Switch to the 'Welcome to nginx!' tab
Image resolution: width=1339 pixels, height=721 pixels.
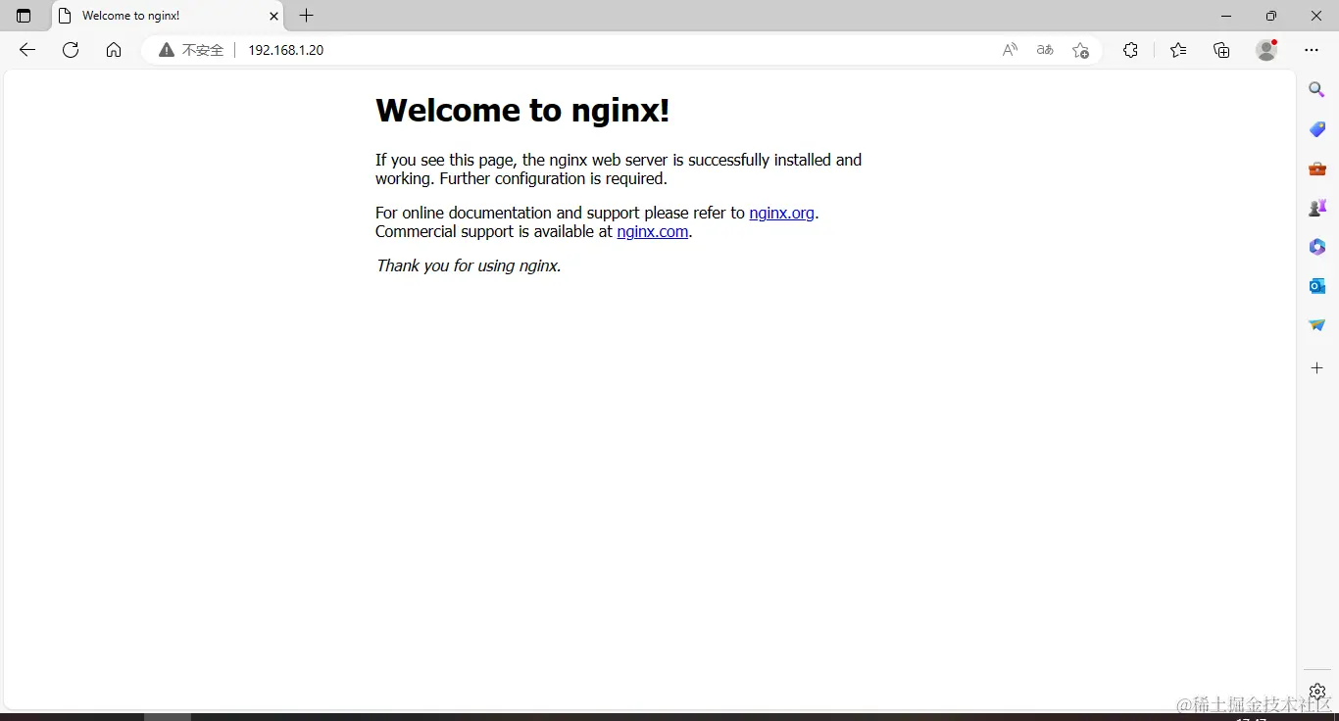pyautogui.click(x=167, y=16)
